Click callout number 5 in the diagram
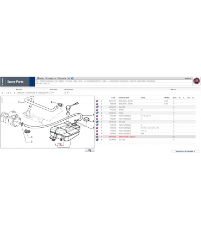 (x=93, y=115)
